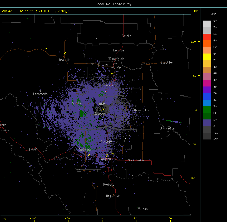Select the magenta 39-42 dBZ legend swatch
The image size is (227, 222).
207,83
